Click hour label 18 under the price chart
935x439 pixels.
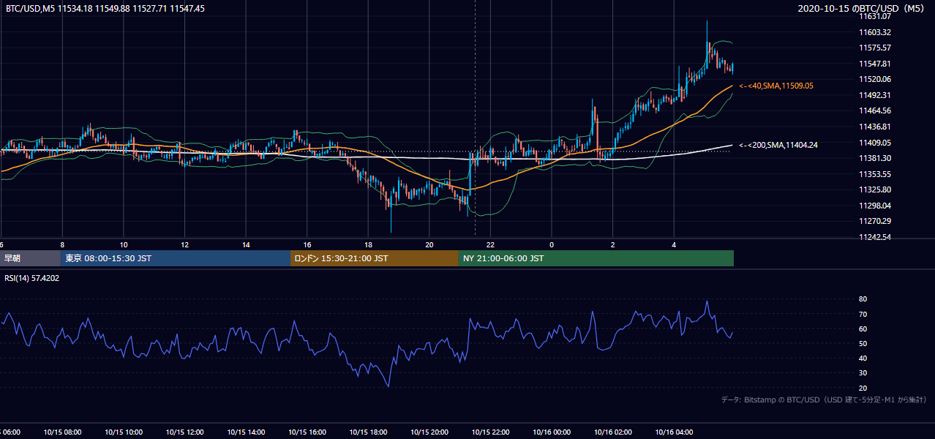point(368,244)
